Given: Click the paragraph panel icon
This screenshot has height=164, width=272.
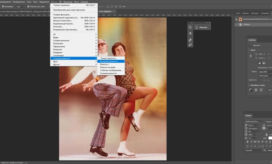Looking at the screenshot, I should (x=190, y=33).
